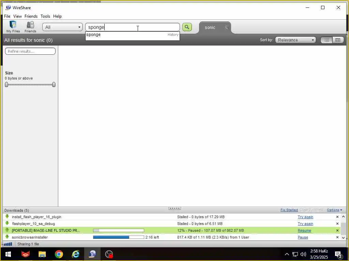
Task: Click green arrow icon for sonicbrowserinstaller
Action: tap(7, 237)
